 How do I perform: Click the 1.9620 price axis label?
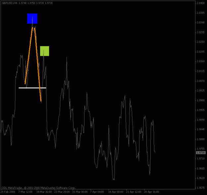pos(201,178)
